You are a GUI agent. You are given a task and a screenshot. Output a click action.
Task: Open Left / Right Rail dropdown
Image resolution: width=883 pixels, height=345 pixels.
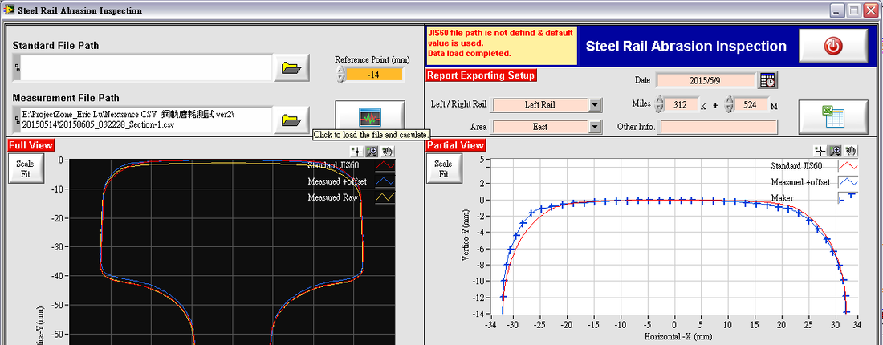pyautogui.click(x=596, y=104)
